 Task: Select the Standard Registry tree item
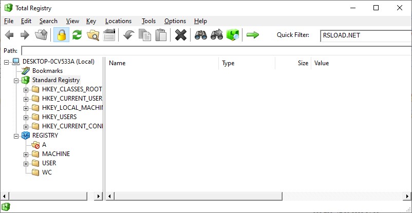tap(55, 80)
